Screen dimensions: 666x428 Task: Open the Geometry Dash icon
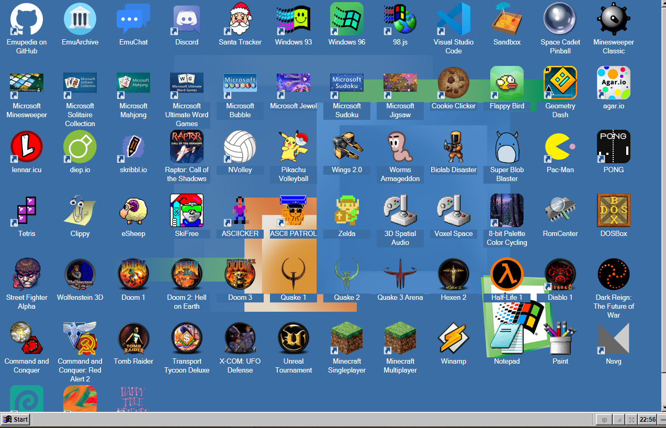pyautogui.click(x=560, y=83)
